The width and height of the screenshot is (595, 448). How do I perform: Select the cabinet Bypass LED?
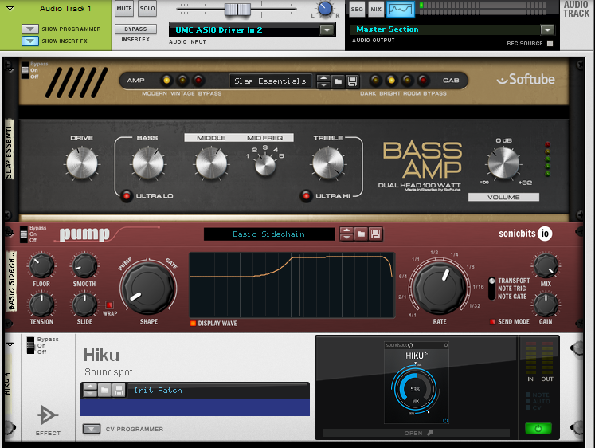pos(423,80)
